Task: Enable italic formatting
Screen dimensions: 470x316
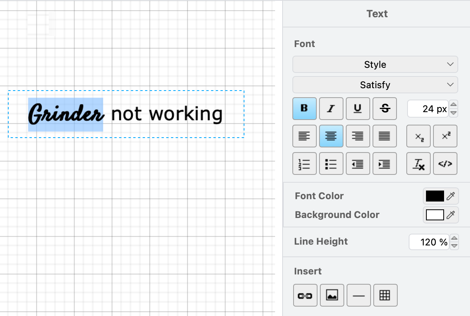Action: pyautogui.click(x=331, y=109)
